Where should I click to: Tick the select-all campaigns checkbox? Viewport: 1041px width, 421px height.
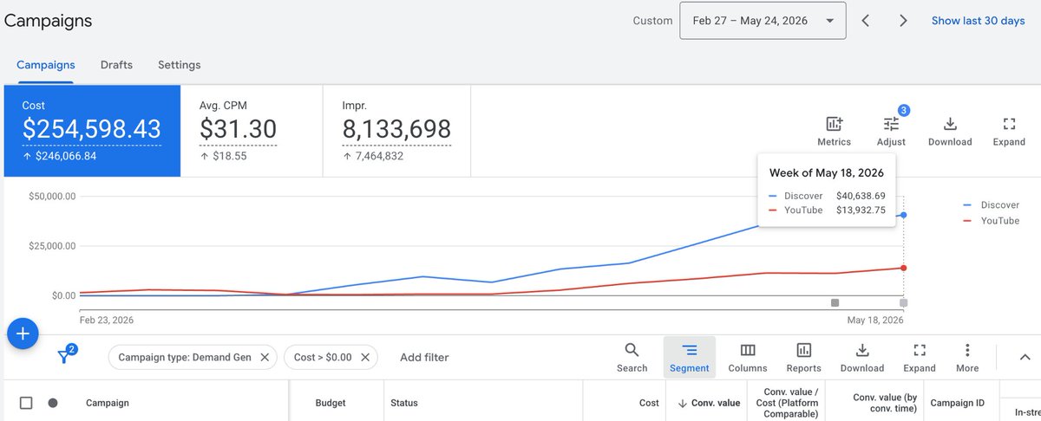26,403
